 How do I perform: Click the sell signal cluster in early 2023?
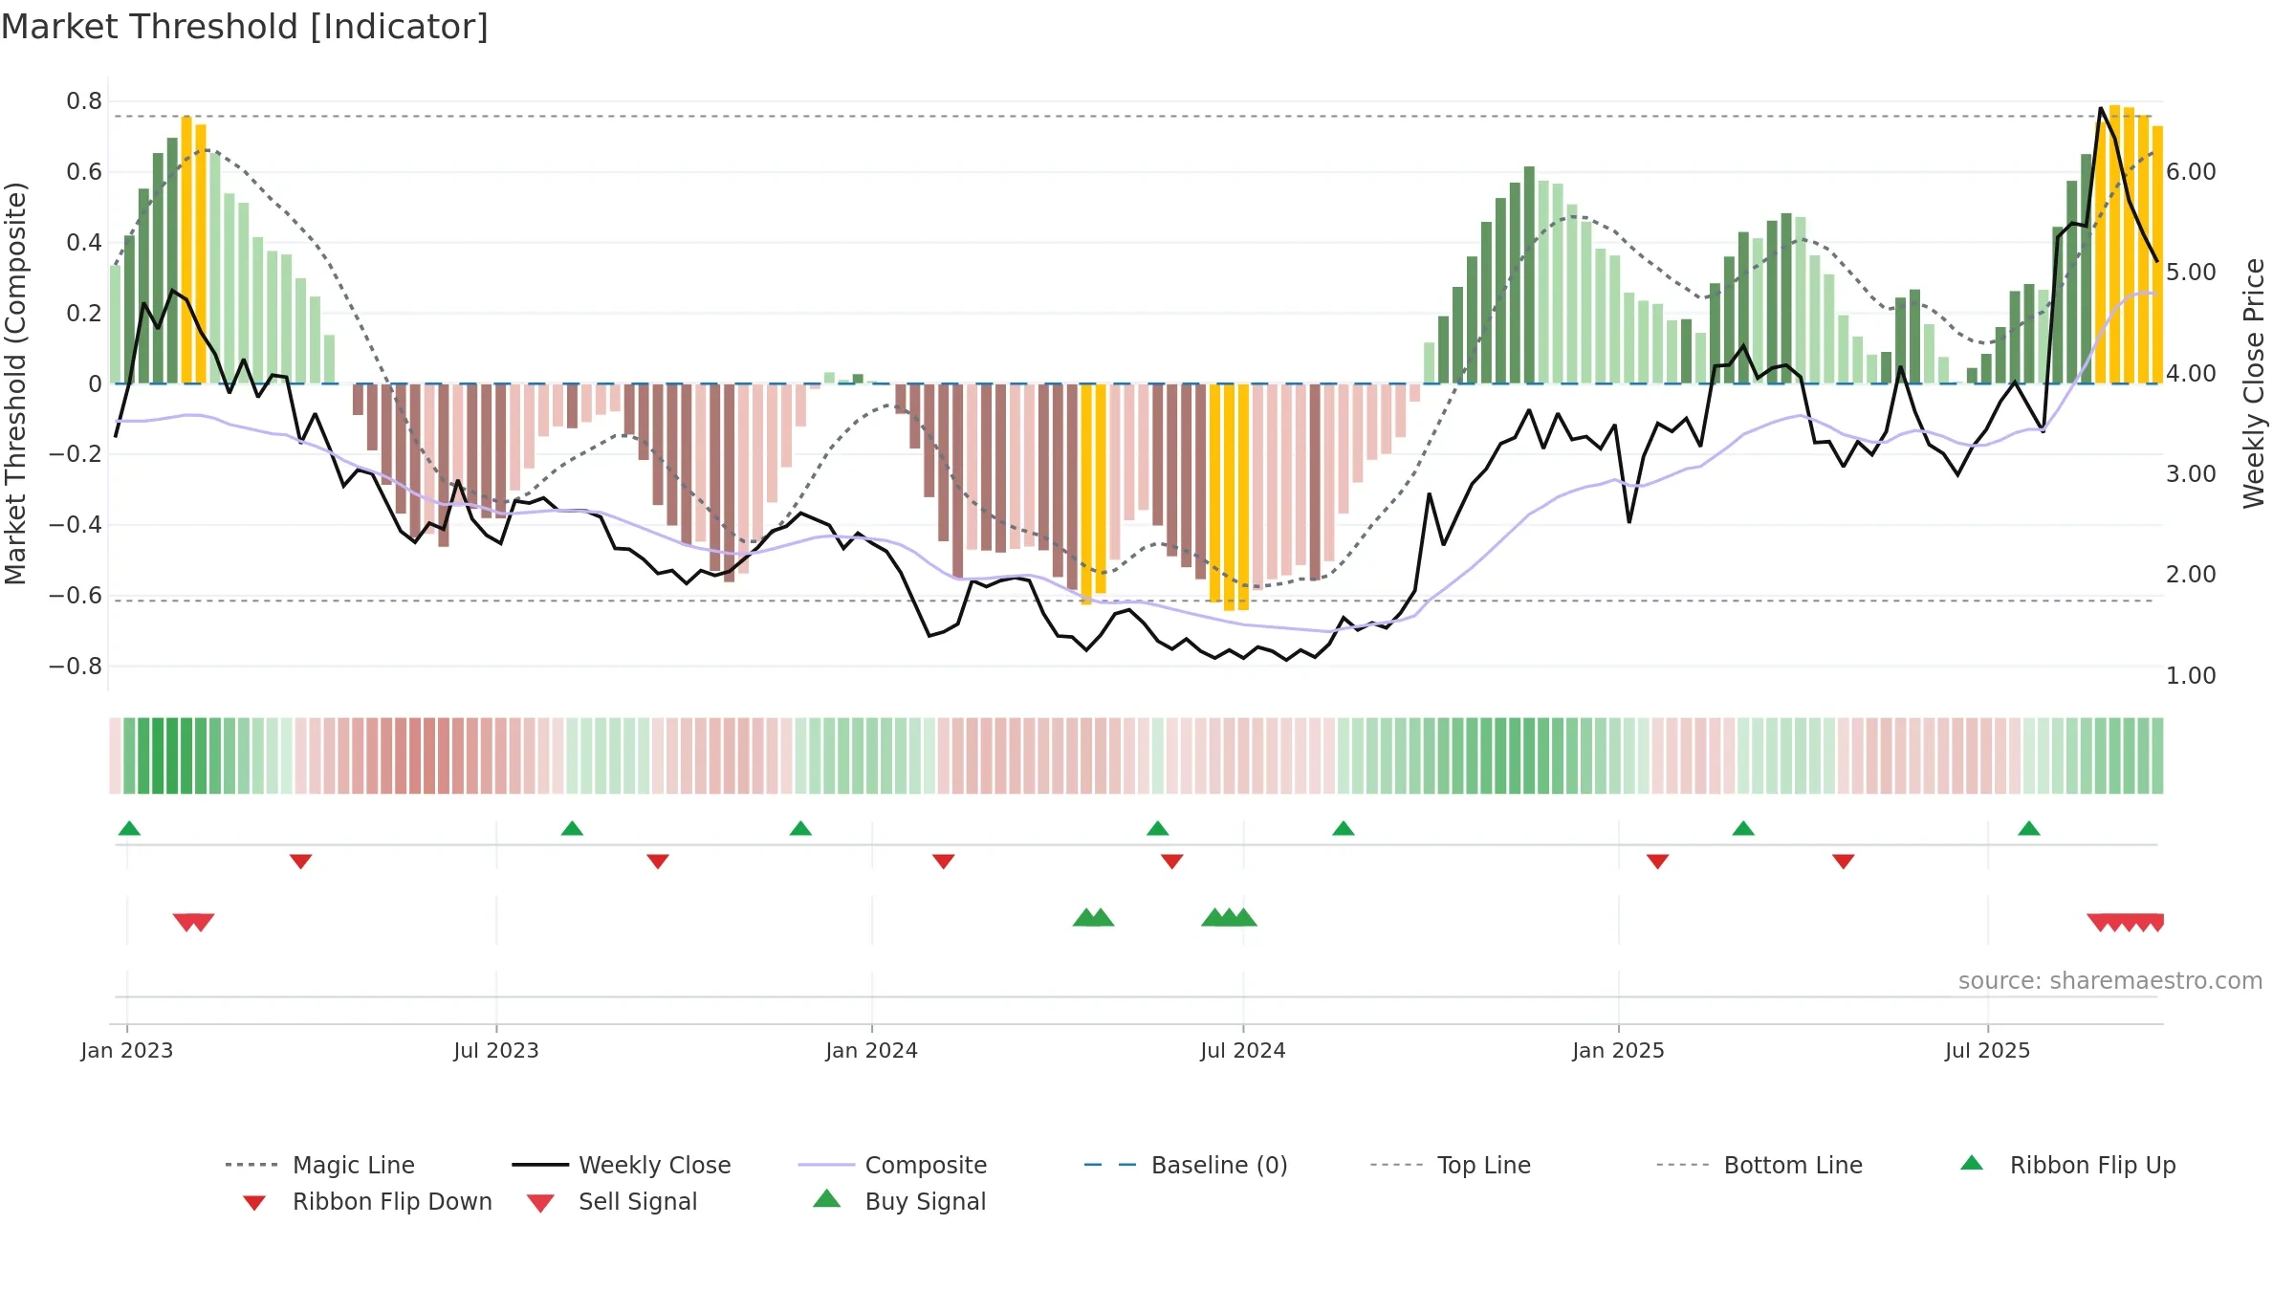coord(193,923)
